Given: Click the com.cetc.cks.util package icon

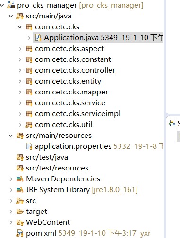Looking at the screenshot, I should click(29, 125).
